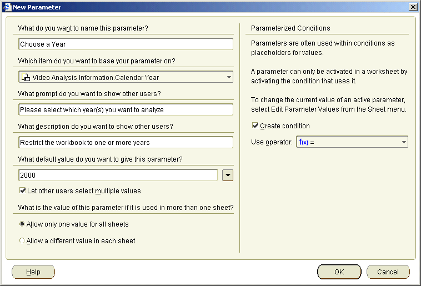Click the f(x) operator icon

[304, 142]
